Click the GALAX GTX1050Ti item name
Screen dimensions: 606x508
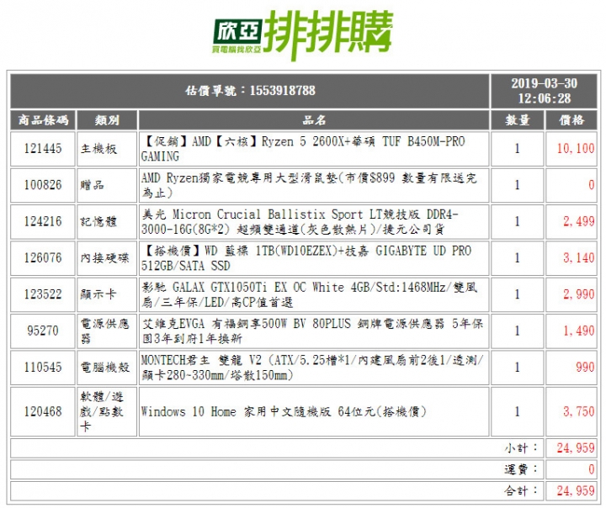click(x=310, y=294)
